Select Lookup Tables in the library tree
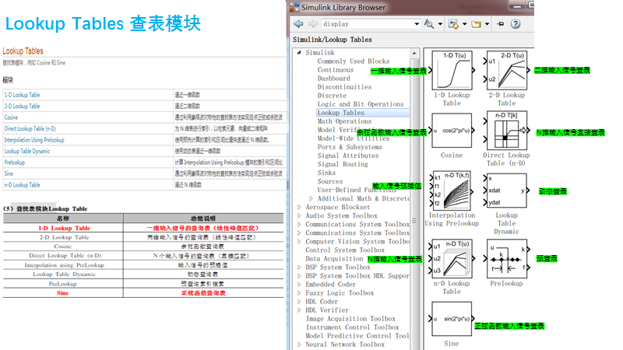 point(341,113)
